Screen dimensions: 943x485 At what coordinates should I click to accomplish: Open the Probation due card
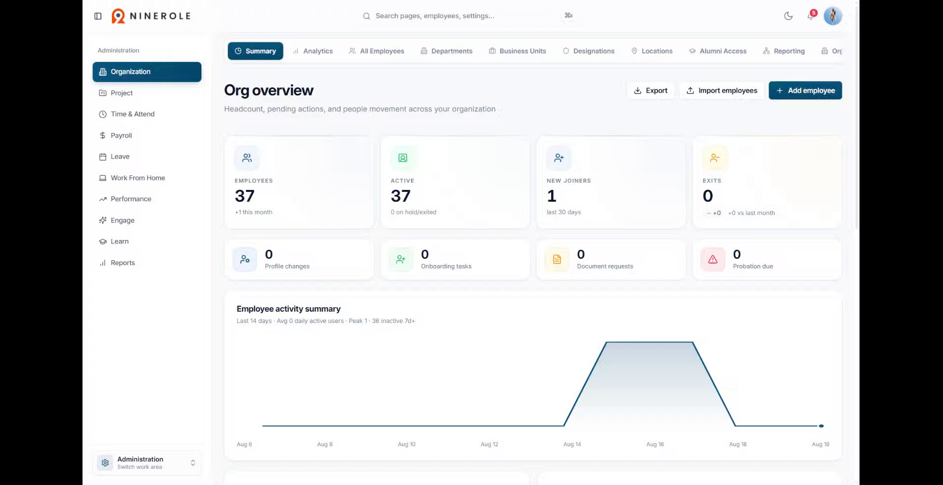tap(767, 260)
